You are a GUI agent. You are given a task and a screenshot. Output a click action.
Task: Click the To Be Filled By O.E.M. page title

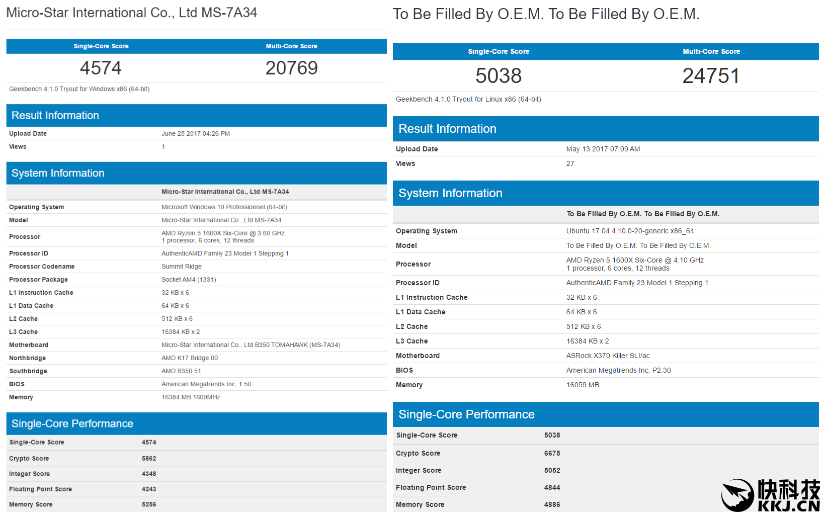pos(546,14)
